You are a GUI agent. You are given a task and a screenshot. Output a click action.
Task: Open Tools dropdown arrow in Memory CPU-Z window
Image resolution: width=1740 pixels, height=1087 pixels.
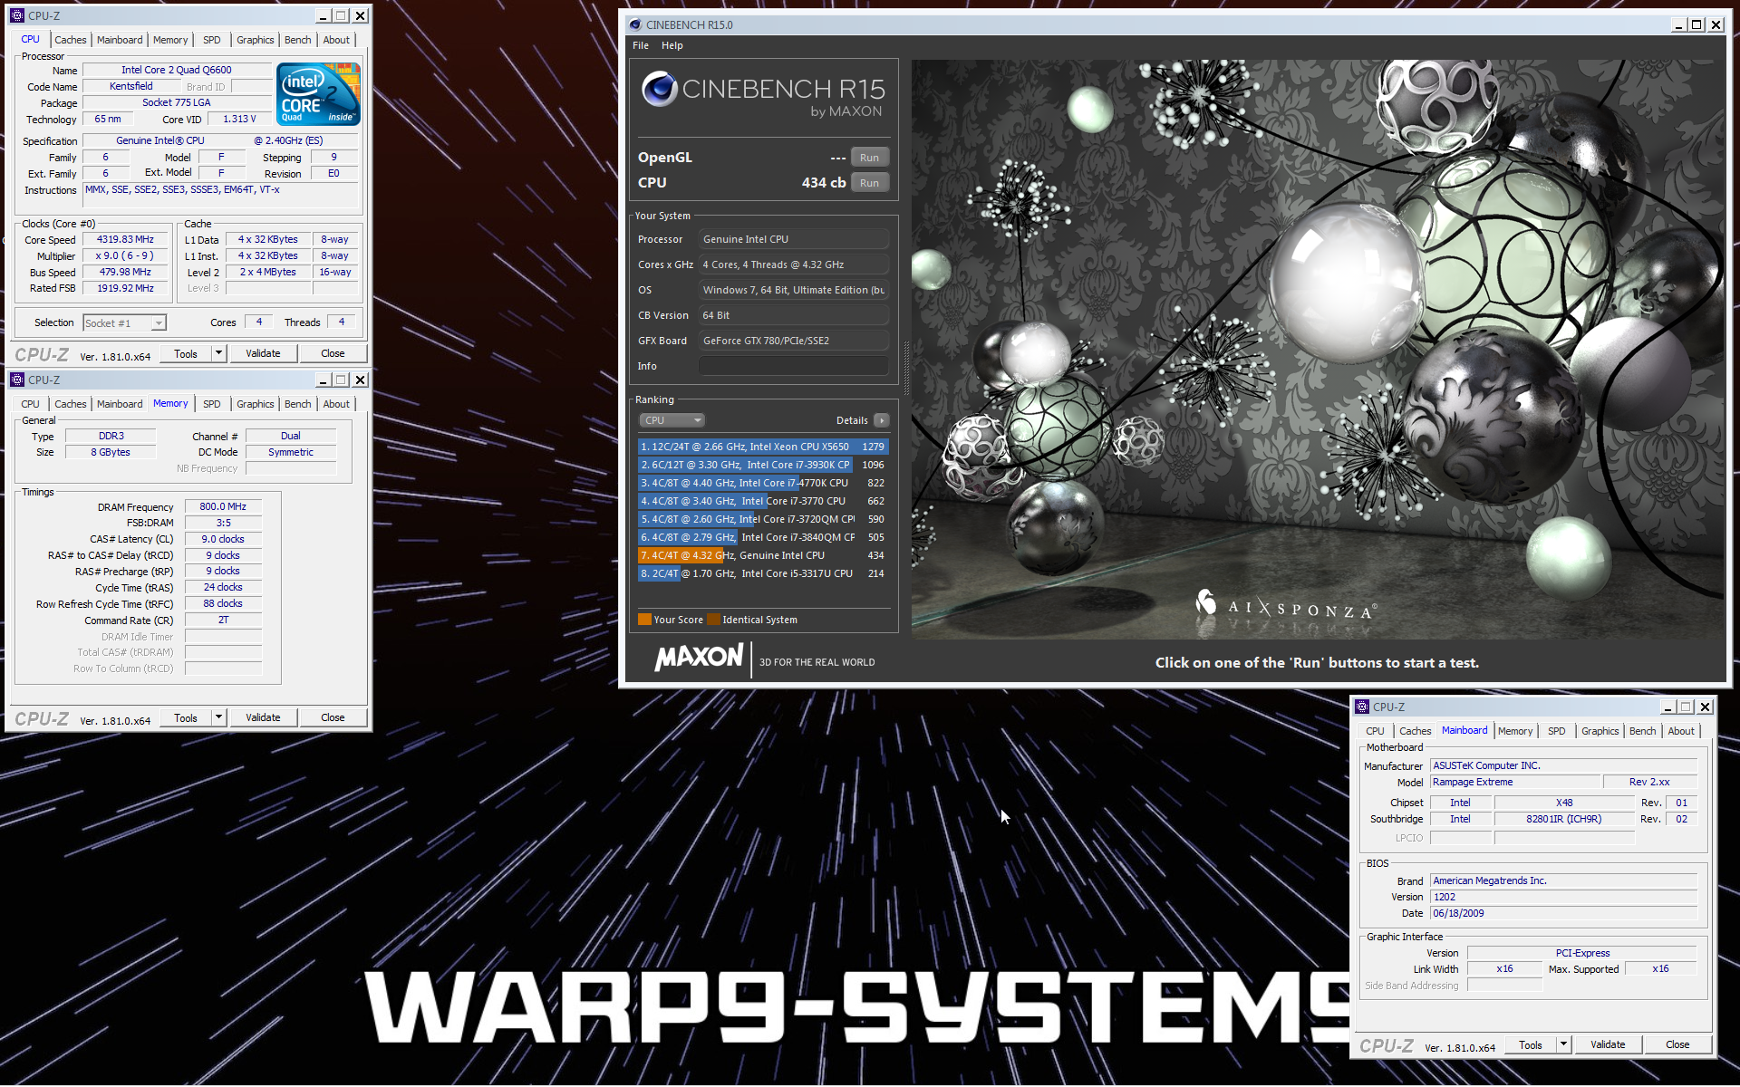point(218,718)
